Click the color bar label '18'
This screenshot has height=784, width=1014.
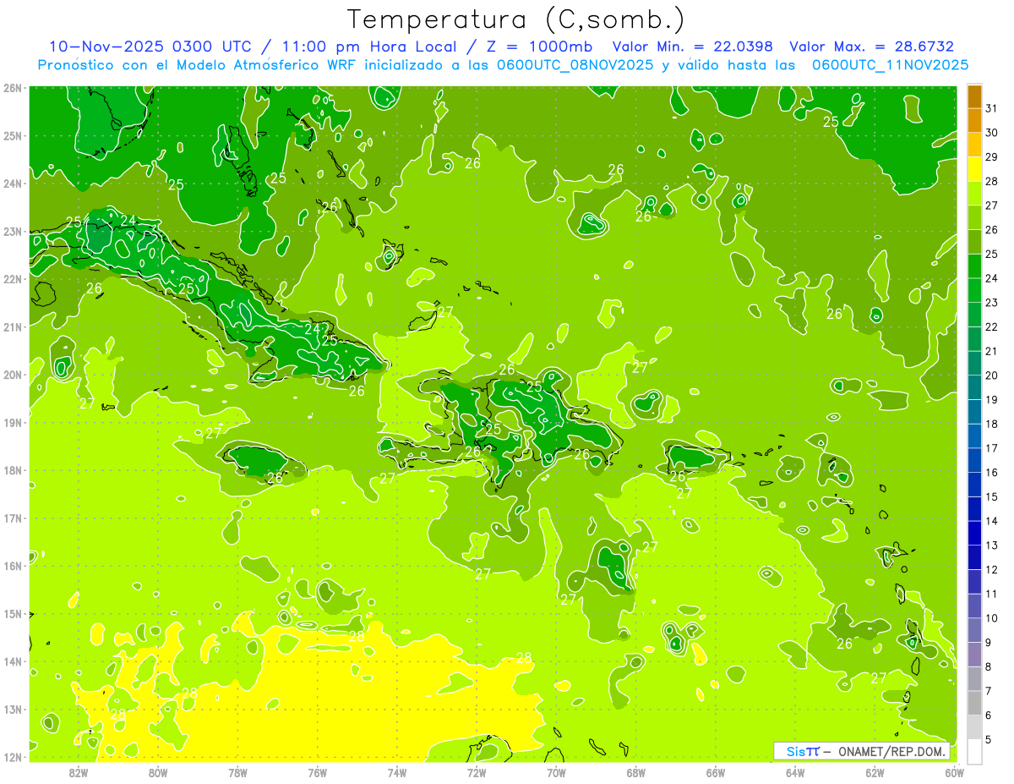point(992,424)
